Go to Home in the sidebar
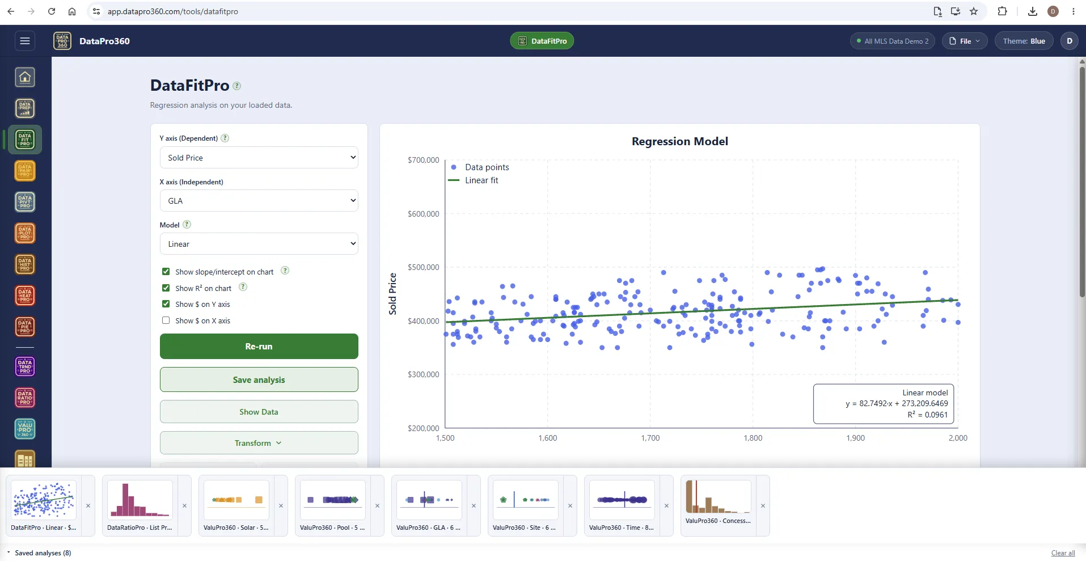 pyautogui.click(x=25, y=77)
